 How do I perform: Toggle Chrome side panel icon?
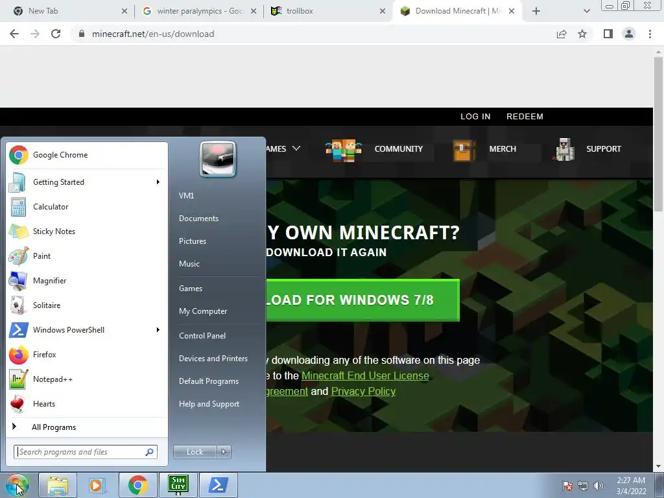608,34
